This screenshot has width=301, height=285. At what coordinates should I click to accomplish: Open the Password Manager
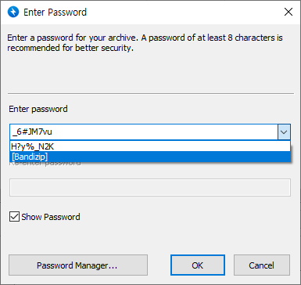pos(78,265)
